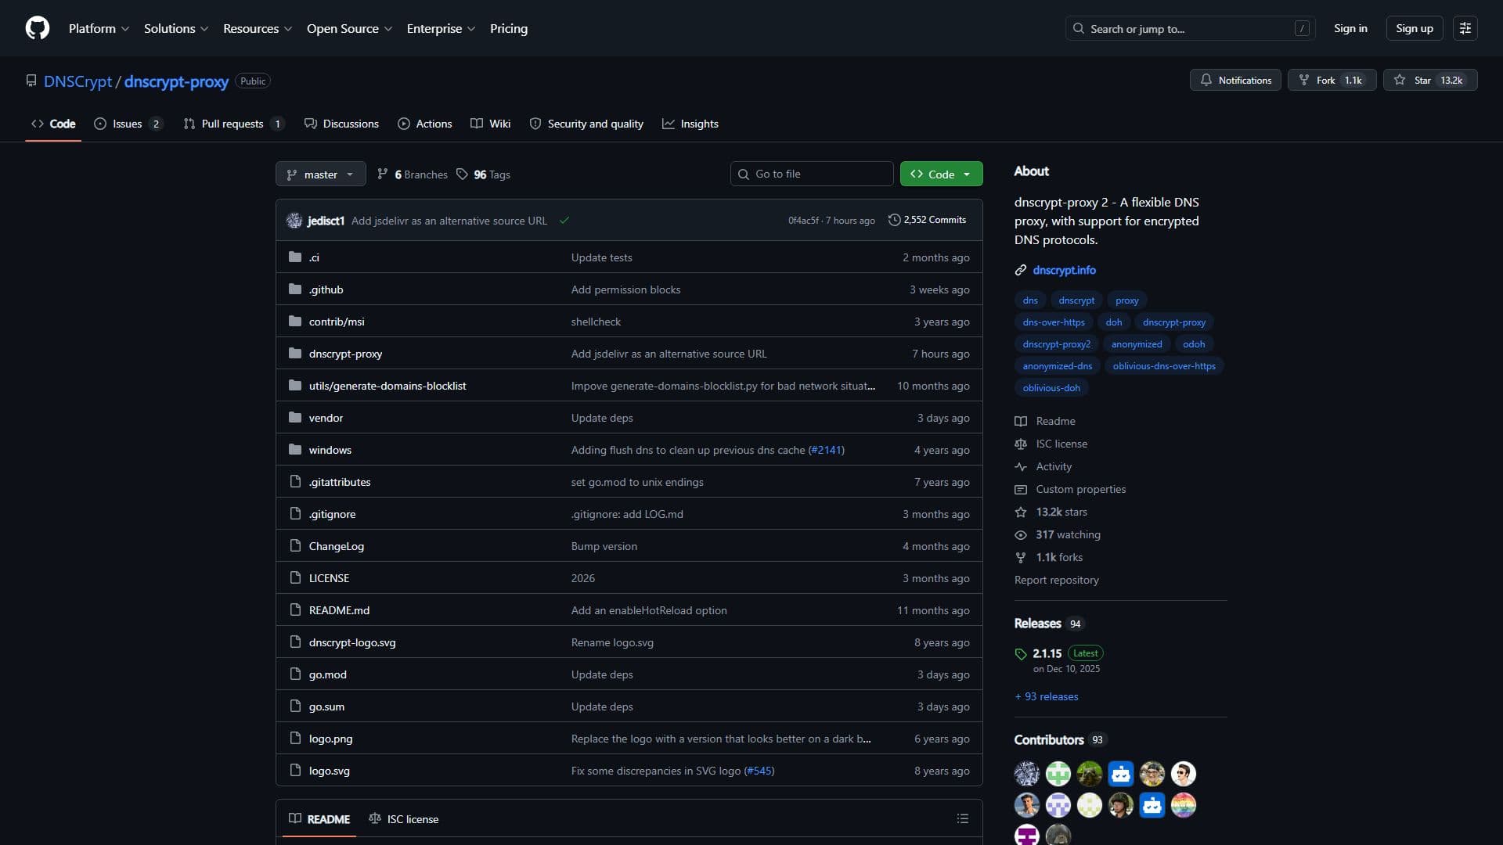Click the fork icon beside 1.1k forks
Screen dimensions: 1503x845
(x=1021, y=557)
